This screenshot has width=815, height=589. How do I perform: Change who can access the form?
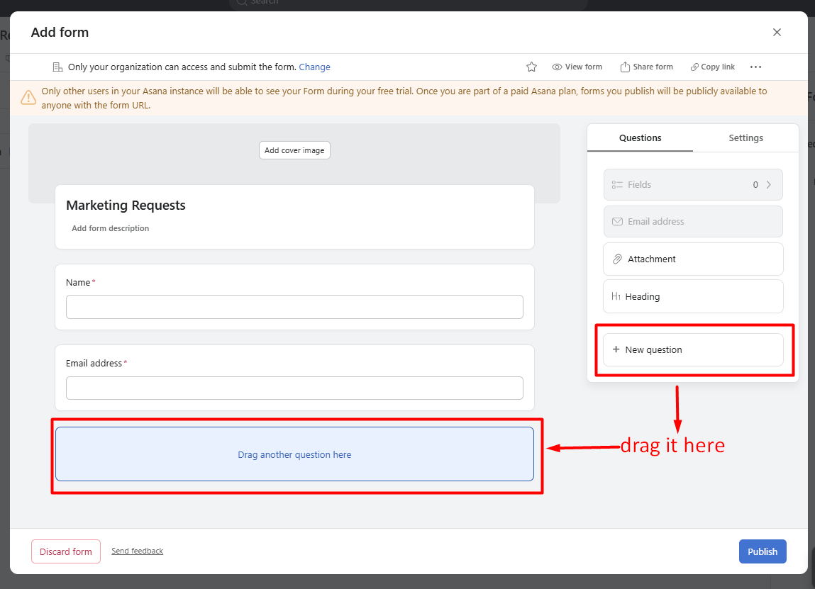314,67
